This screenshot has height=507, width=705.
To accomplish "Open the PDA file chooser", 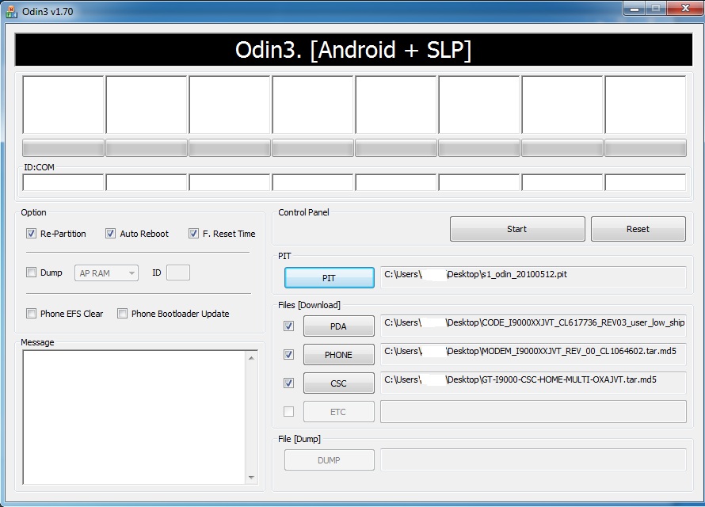I will click(338, 326).
